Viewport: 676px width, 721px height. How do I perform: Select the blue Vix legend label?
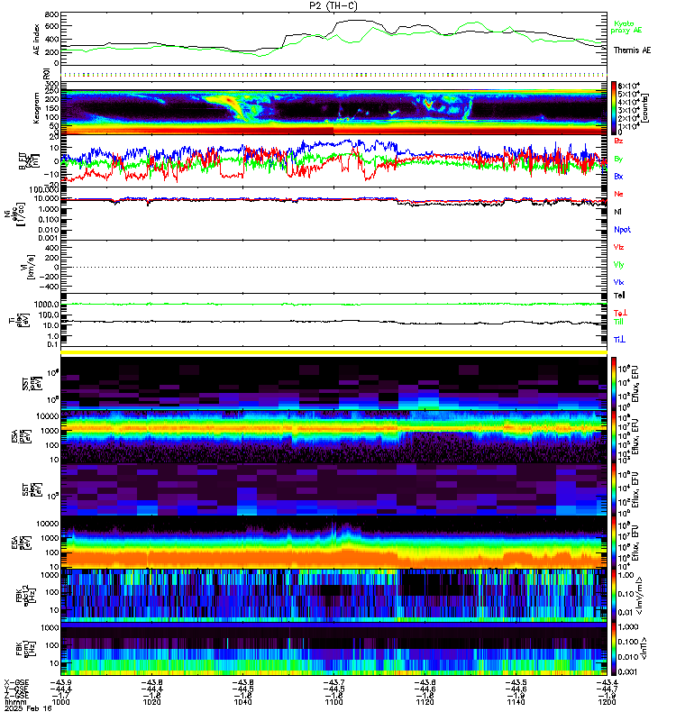coord(618,282)
